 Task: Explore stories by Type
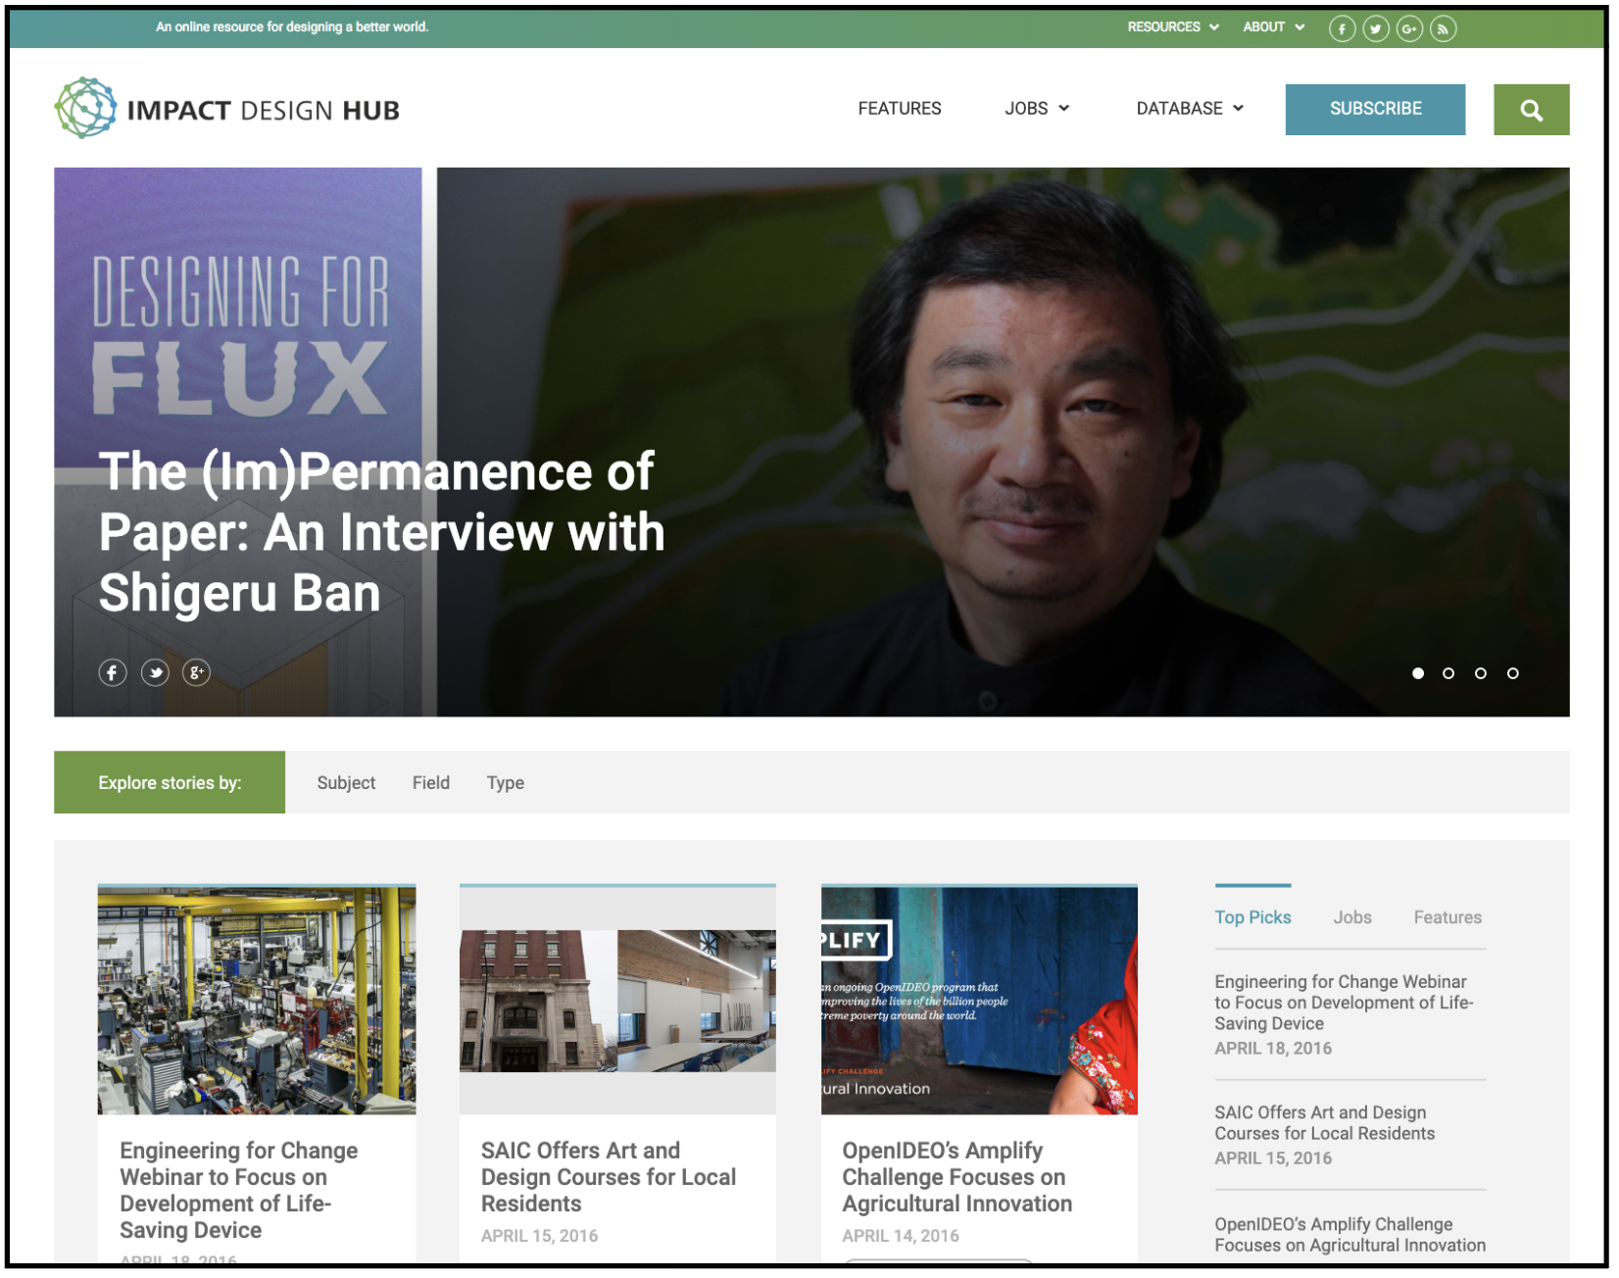pyautogui.click(x=507, y=784)
